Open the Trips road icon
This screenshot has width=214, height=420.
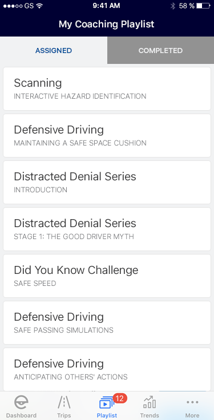click(64, 402)
